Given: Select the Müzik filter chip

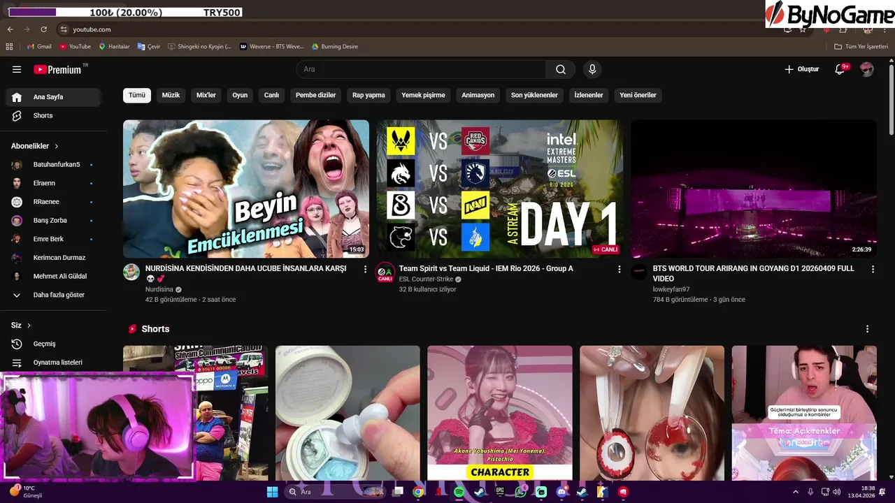Looking at the screenshot, I should 171,95.
